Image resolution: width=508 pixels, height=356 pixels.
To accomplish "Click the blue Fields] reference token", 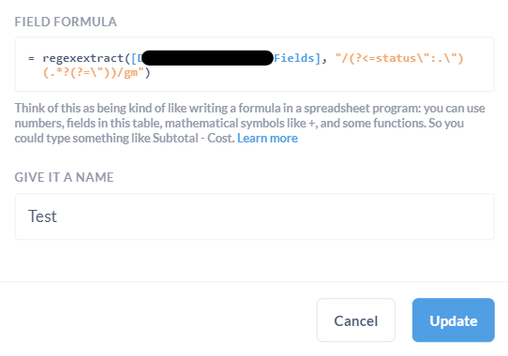I will point(297,58).
